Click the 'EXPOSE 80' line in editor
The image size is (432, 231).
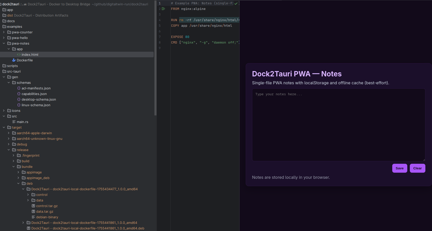[x=180, y=37]
